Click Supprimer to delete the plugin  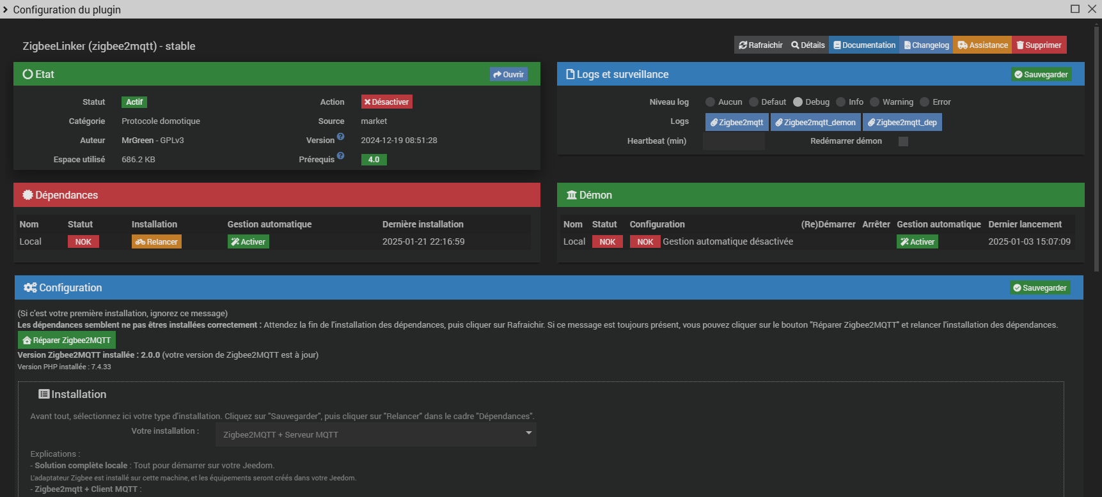(1039, 45)
